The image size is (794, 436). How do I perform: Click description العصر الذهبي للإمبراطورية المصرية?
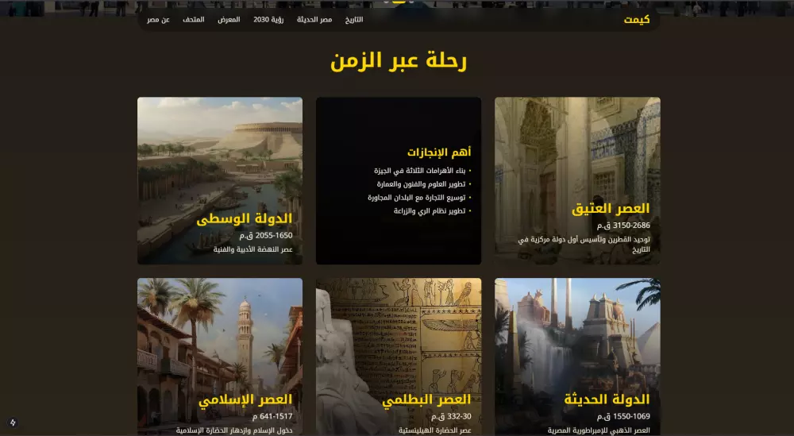coord(599,430)
